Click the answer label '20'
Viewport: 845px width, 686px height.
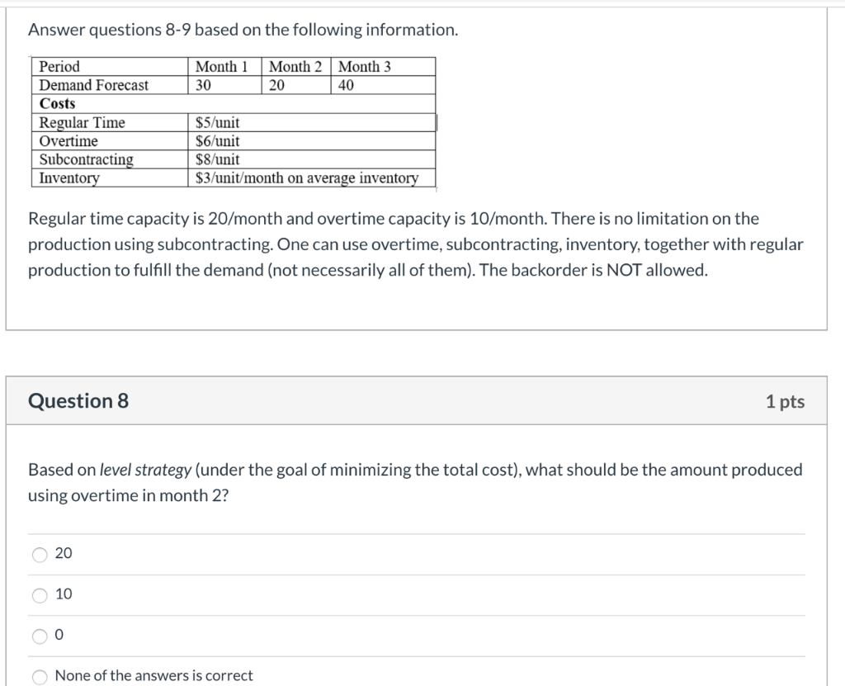tap(63, 554)
